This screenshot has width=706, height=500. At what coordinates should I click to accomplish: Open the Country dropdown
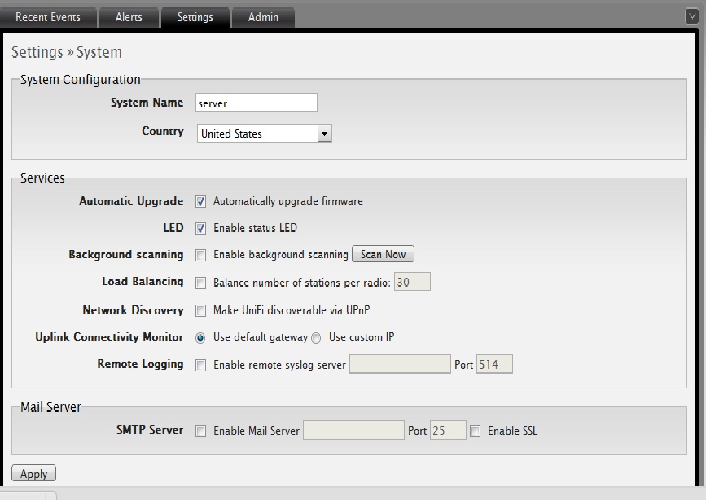pyautogui.click(x=265, y=134)
